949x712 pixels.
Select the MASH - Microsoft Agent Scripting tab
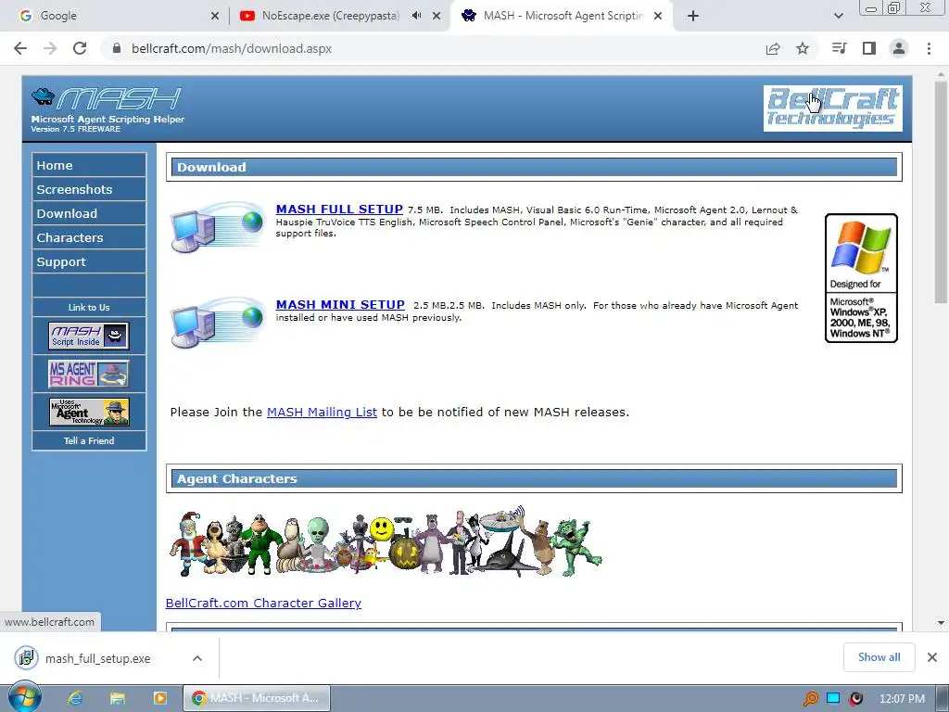[562, 16]
